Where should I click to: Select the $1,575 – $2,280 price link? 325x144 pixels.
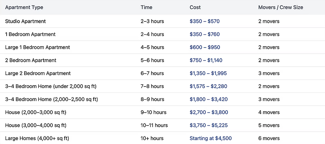(208, 86)
